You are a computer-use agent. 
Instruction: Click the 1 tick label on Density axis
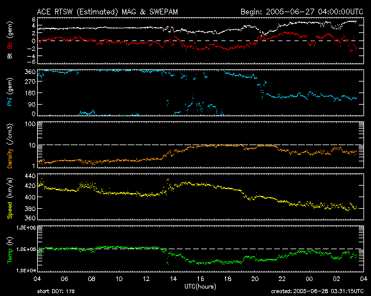pyautogui.click(x=34, y=166)
